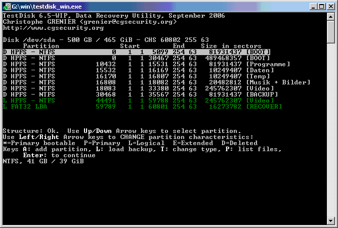338x228 pixels.
Task: Select the BOOT partition with 489468357 sectors
Action: tap(136, 58)
